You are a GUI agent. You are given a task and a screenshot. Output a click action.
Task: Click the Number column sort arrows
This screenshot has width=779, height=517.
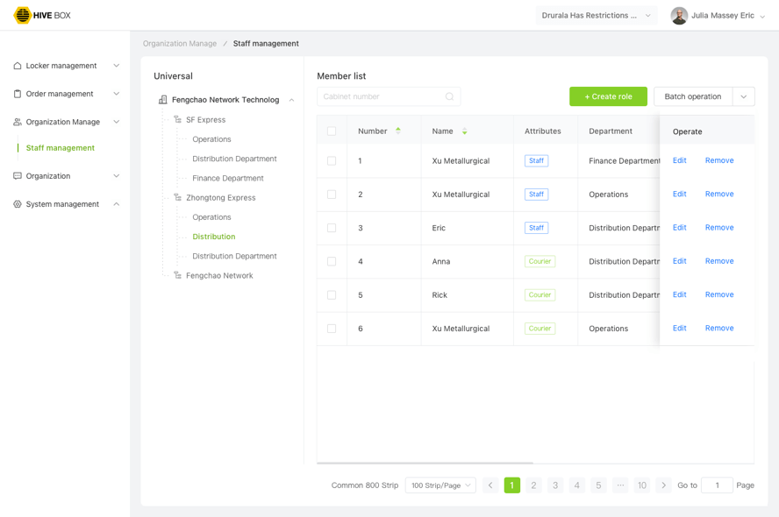pyautogui.click(x=398, y=131)
